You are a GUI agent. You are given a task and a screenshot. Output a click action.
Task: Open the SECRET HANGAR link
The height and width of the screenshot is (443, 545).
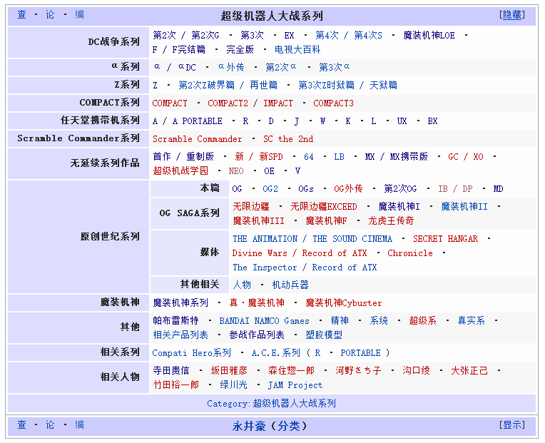[x=445, y=239]
